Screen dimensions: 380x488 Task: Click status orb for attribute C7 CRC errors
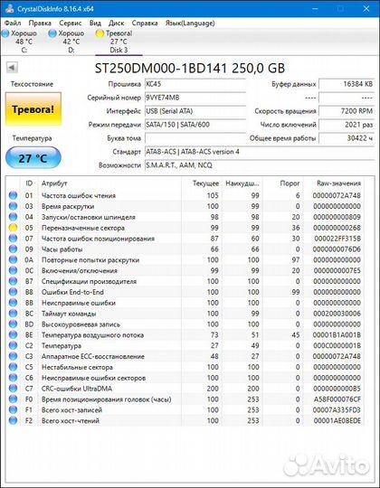13,389
